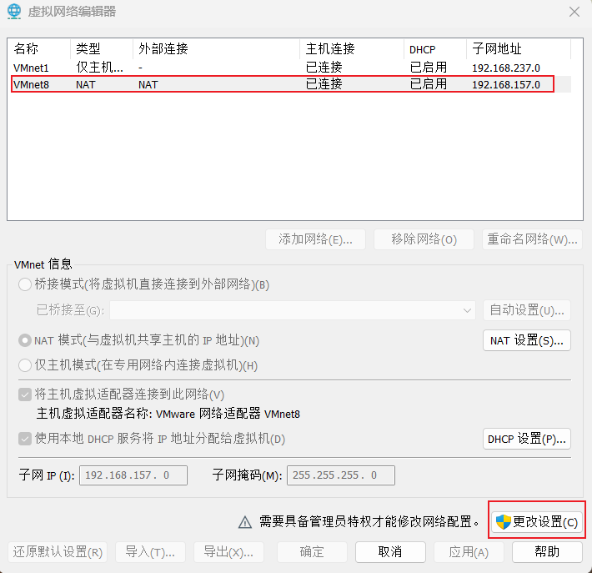Click subnet address 192.168.237.0 cell
The width and height of the screenshot is (592, 573).
click(506, 68)
